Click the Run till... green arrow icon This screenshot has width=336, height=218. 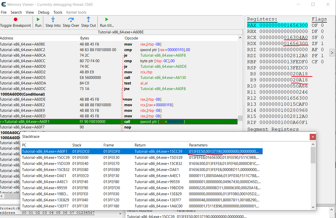coord(107,19)
